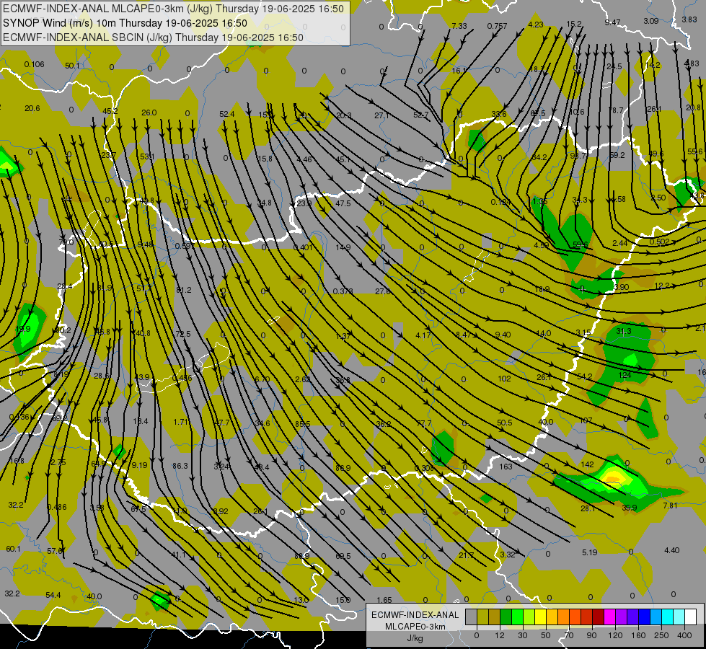Click the map value 21.7
706x649 pixels.
click(466, 555)
